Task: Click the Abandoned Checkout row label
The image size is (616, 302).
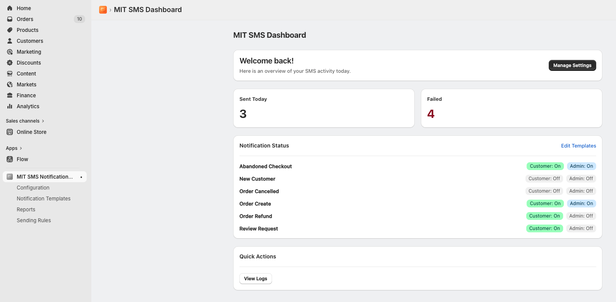Action: click(x=265, y=167)
